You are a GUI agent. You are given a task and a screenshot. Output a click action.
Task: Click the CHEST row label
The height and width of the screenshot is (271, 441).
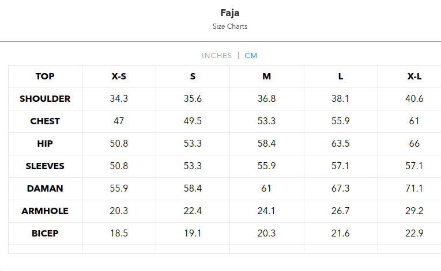[x=45, y=121]
